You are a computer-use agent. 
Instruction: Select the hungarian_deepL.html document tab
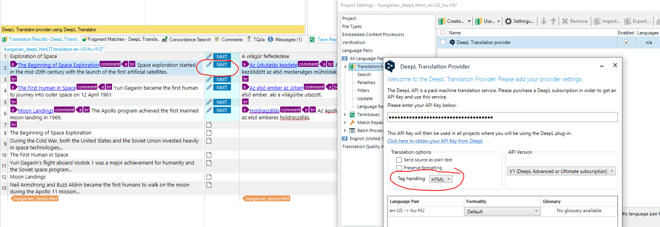(x=53, y=49)
